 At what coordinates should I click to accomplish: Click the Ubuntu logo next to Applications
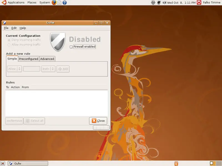click(4, 2)
